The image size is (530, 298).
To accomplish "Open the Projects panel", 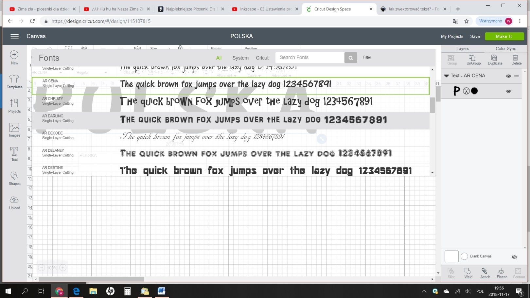I will coord(14,106).
